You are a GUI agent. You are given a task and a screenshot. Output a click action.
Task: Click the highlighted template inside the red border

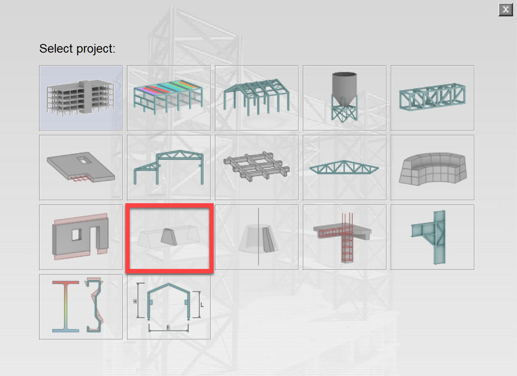(169, 238)
